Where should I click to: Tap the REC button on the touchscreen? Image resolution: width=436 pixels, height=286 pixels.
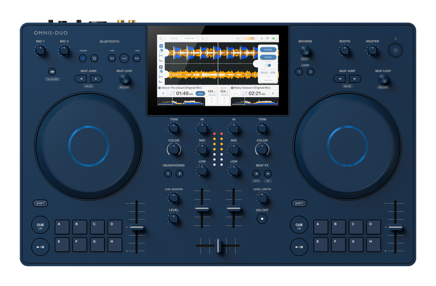[x=238, y=38]
